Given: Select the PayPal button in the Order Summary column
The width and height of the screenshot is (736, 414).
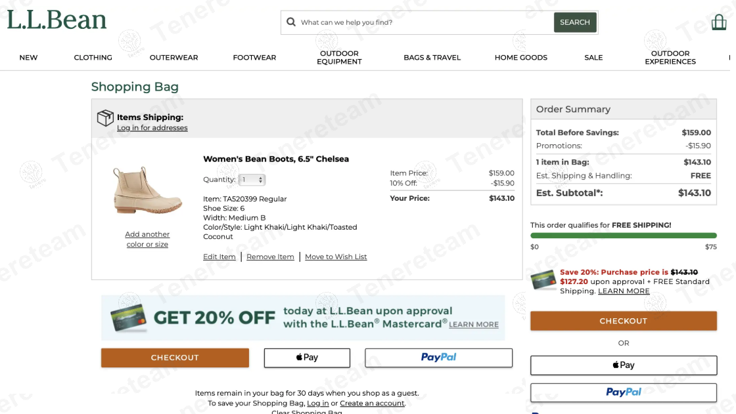Looking at the screenshot, I should [623, 392].
